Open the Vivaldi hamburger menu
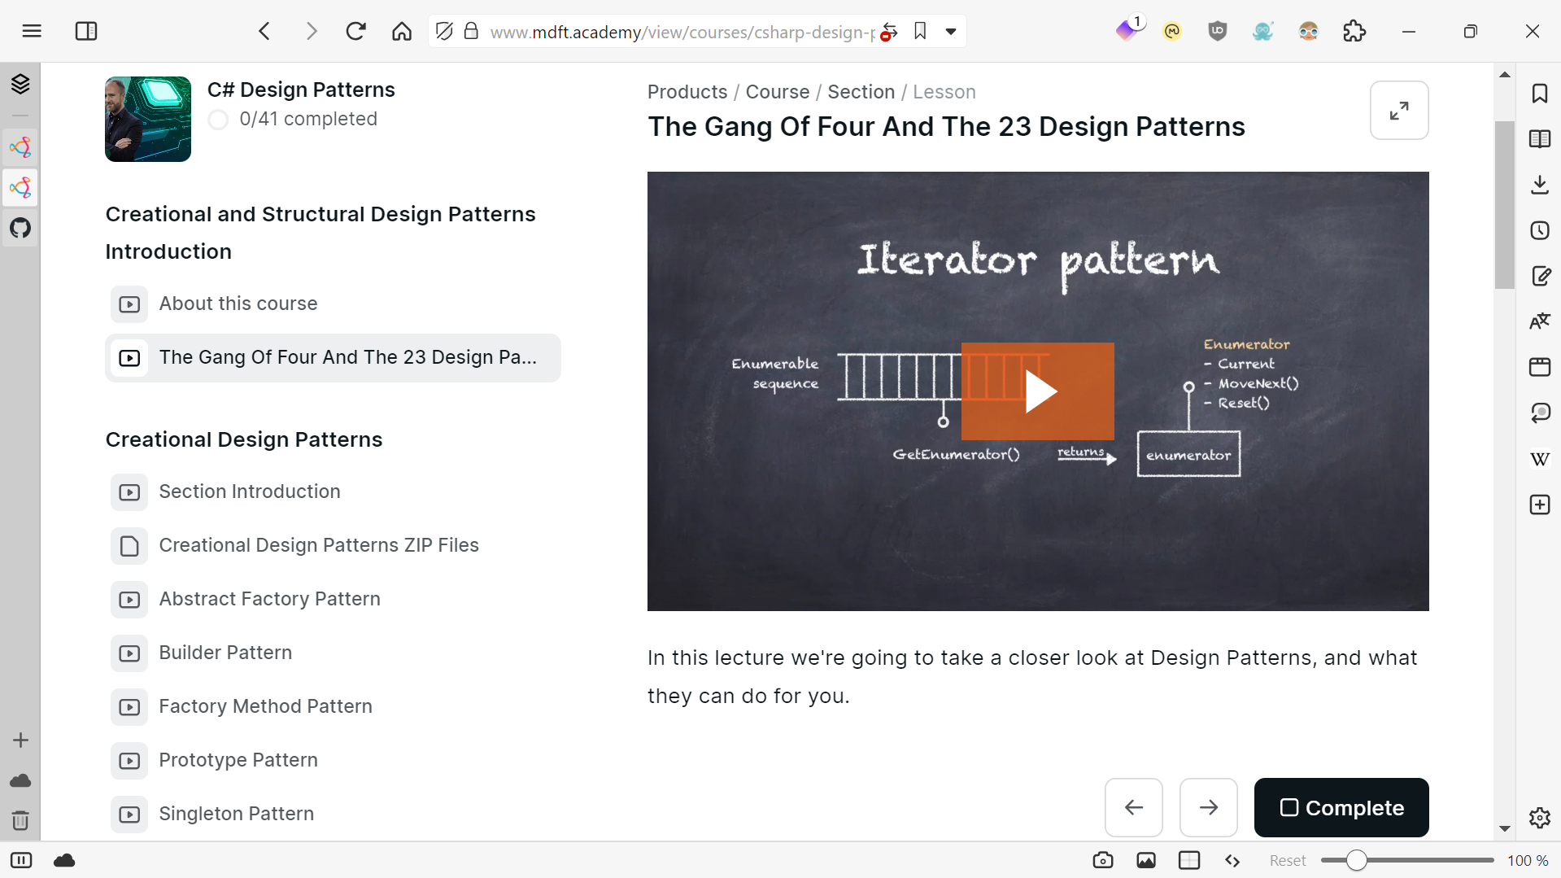This screenshot has height=878, width=1561. click(x=32, y=31)
